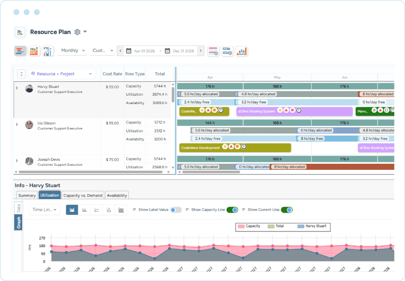The image size is (405, 281).
Task: Click Harvy Stuart's Utilization total 2674.4 h
Action: tap(160, 95)
